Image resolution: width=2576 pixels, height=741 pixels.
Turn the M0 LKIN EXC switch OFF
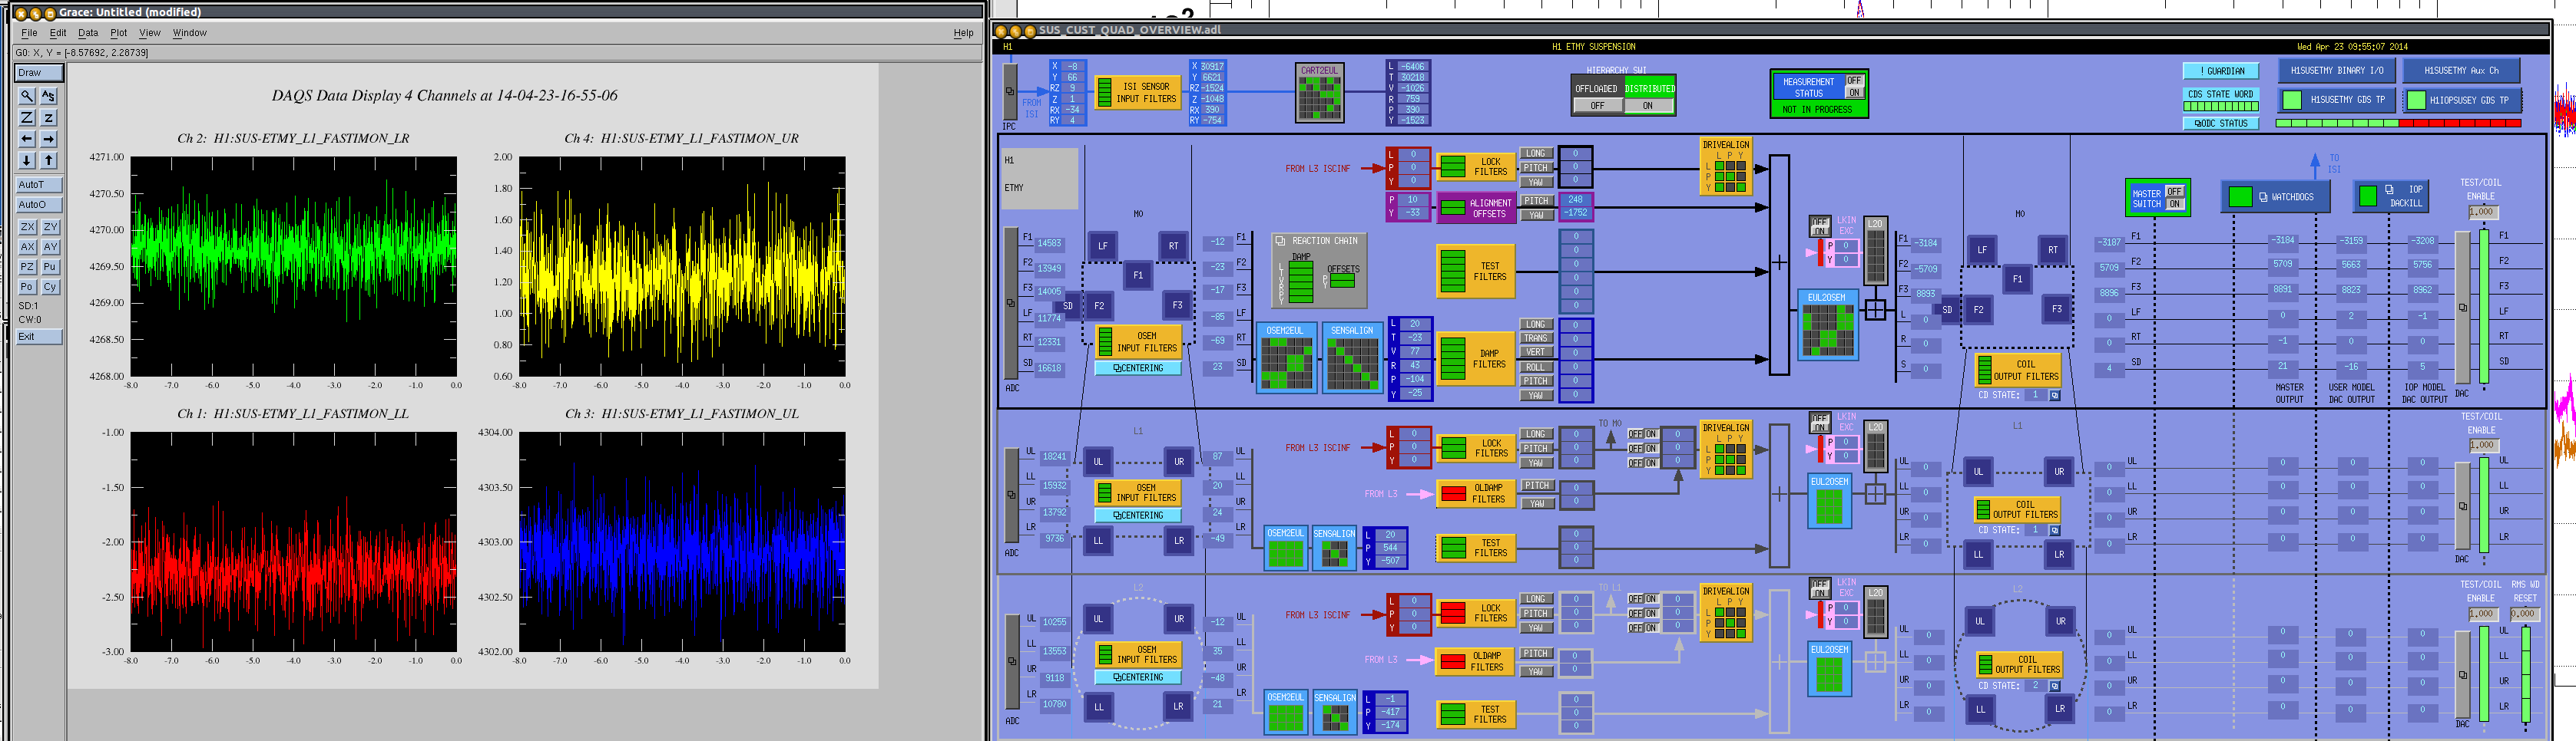tap(1820, 222)
